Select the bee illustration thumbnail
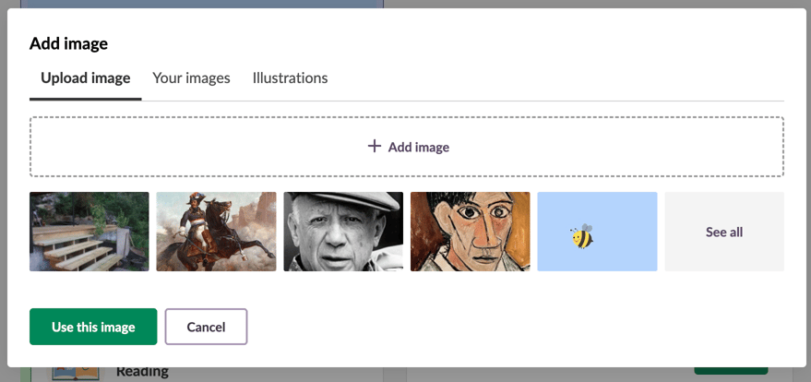The image size is (811, 382). click(x=597, y=232)
